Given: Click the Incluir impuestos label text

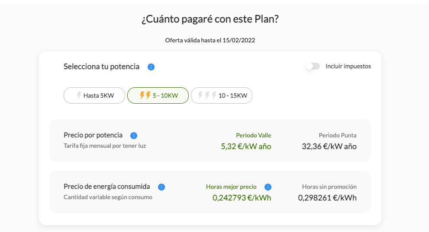Looking at the screenshot, I should [x=348, y=67].
